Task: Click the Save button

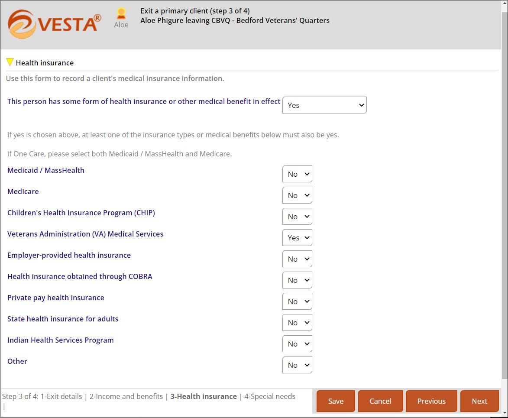Action: click(x=336, y=401)
